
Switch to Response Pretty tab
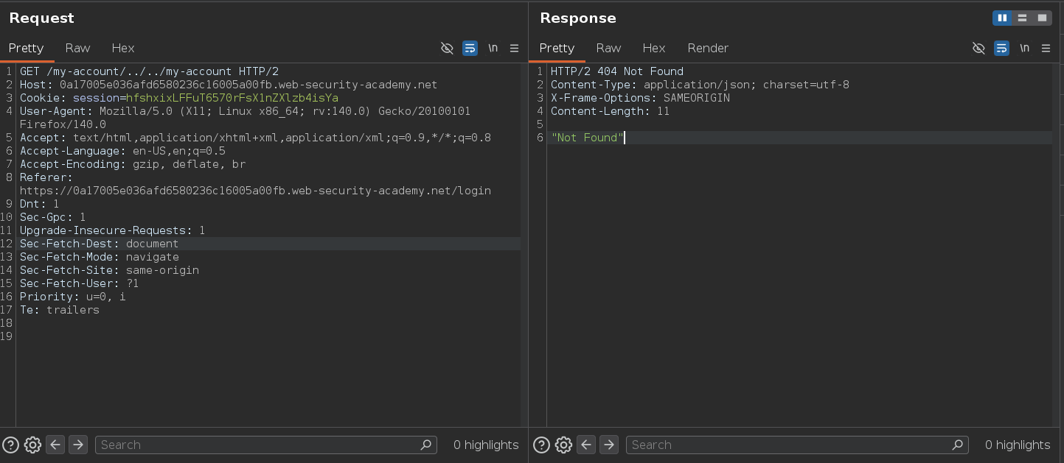tap(557, 48)
